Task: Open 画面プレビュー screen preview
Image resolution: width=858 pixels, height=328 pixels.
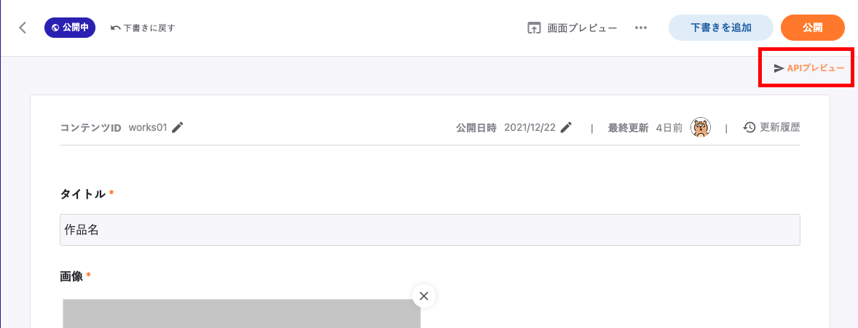Action: 572,28
